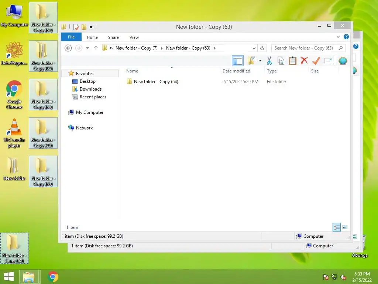Open the View ribbon tab
The height and width of the screenshot is (284, 378).
point(134,37)
